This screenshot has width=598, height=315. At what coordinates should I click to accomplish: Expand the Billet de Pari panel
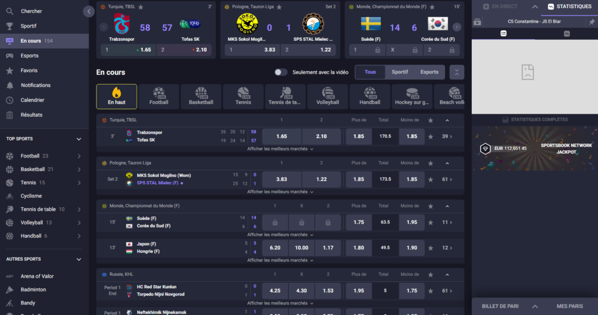(534, 306)
